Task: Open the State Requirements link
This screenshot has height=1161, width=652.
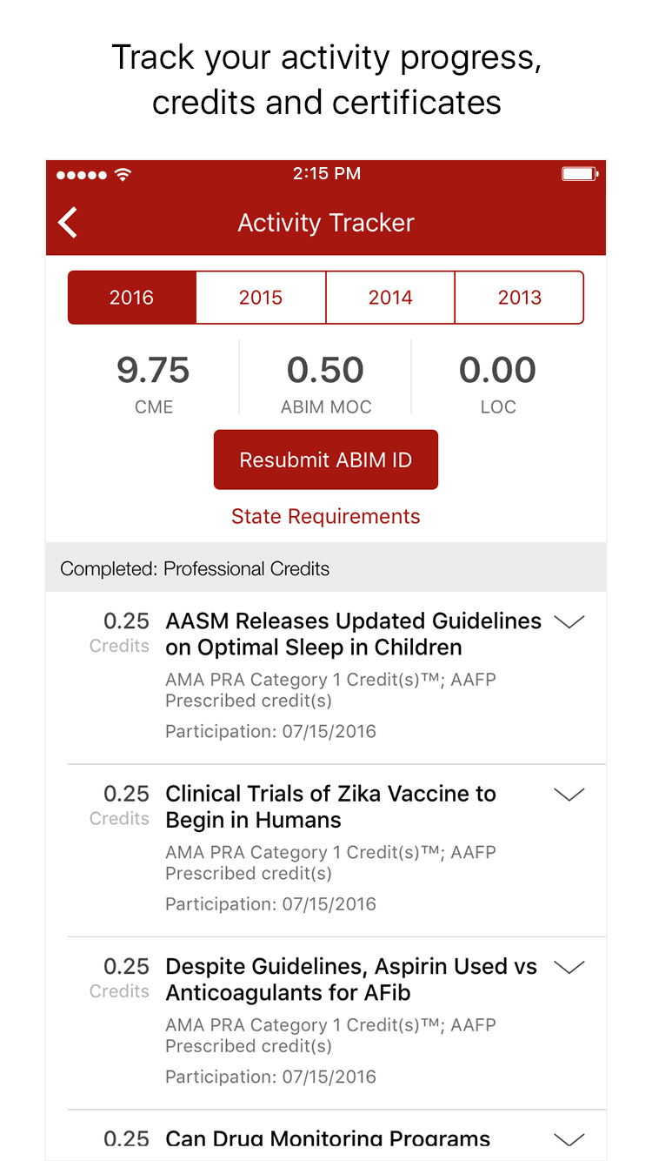Action: (x=326, y=516)
